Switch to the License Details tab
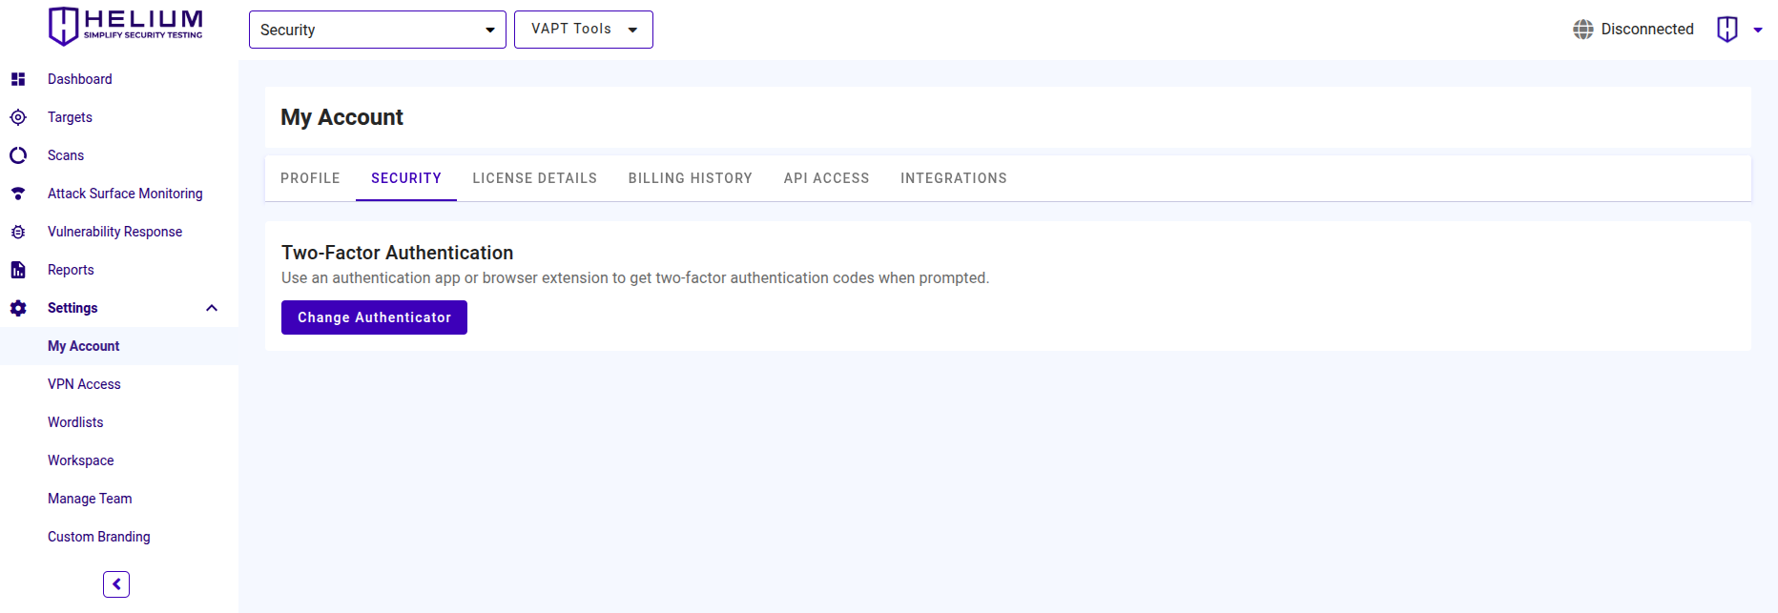1778x613 pixels. tap(534, 178)
